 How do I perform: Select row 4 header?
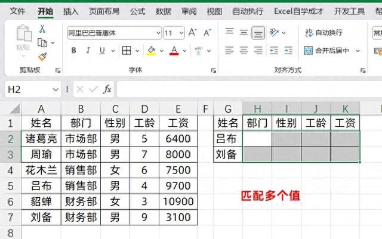point(11,170)
